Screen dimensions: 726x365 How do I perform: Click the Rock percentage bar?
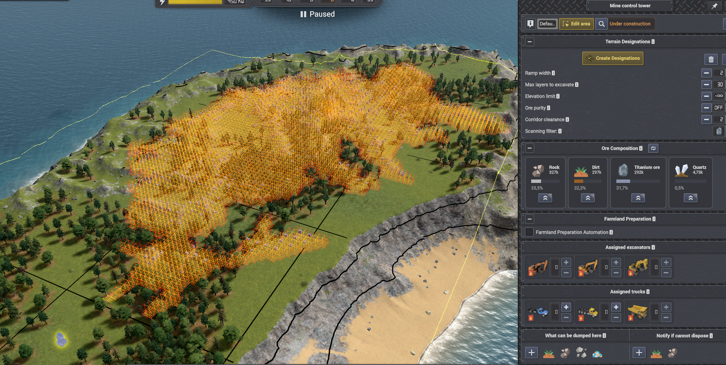coord(545,182)
